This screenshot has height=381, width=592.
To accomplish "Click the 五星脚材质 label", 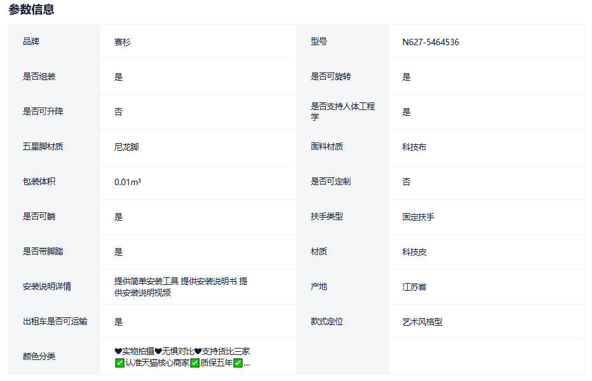I will click(43, 147).
